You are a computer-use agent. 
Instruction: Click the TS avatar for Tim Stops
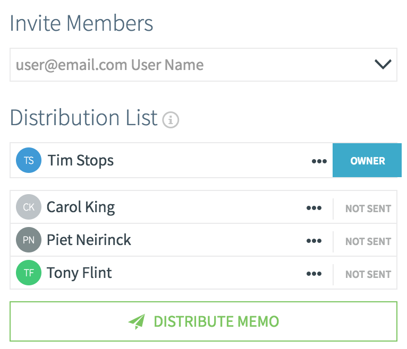point(29,160)
